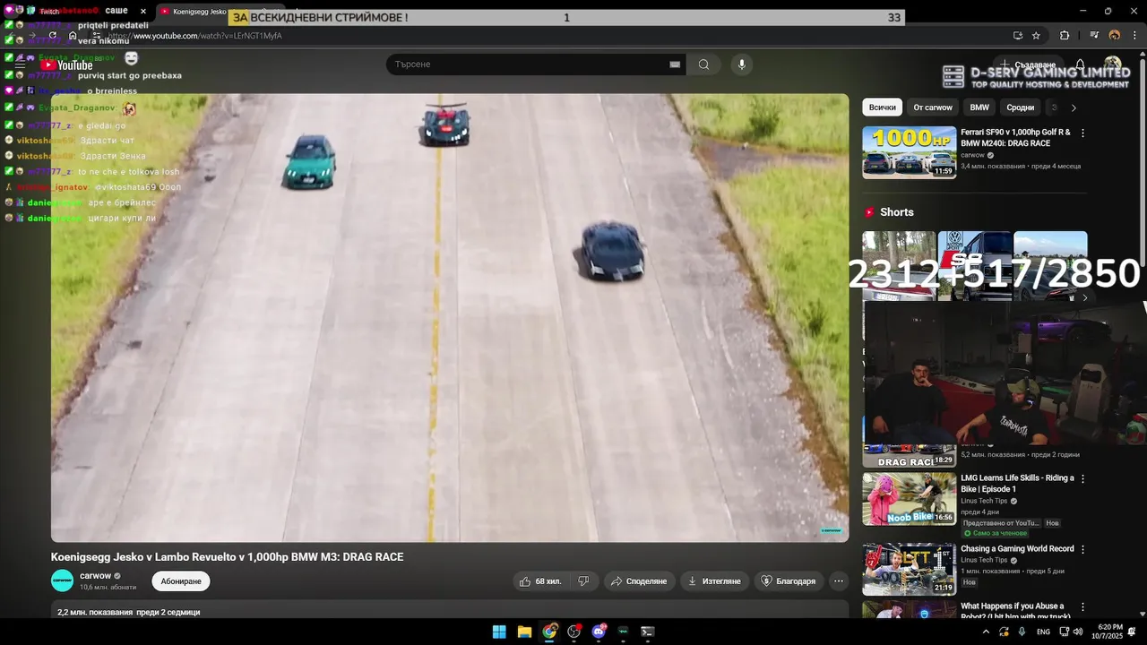
Task: Open the Ferrari SF90 v 1,000hp Golf R title
Action: point(1016,137)
